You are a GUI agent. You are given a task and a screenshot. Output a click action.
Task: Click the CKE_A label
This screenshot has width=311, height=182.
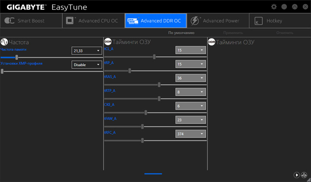point(109,104)
